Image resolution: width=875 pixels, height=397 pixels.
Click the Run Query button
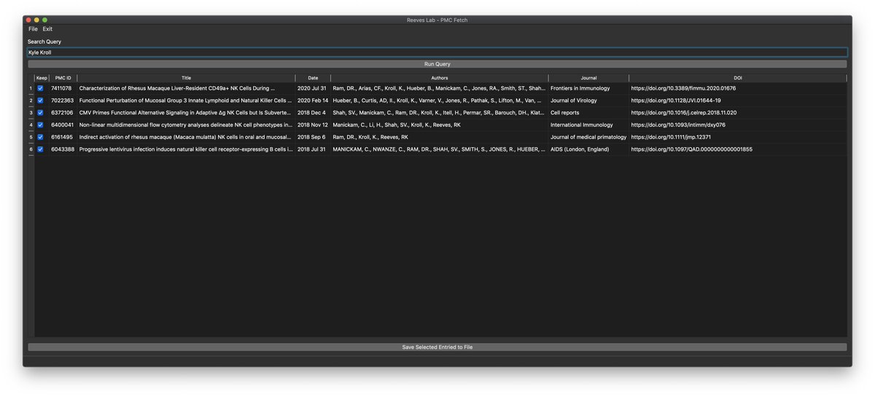[437, 64]
